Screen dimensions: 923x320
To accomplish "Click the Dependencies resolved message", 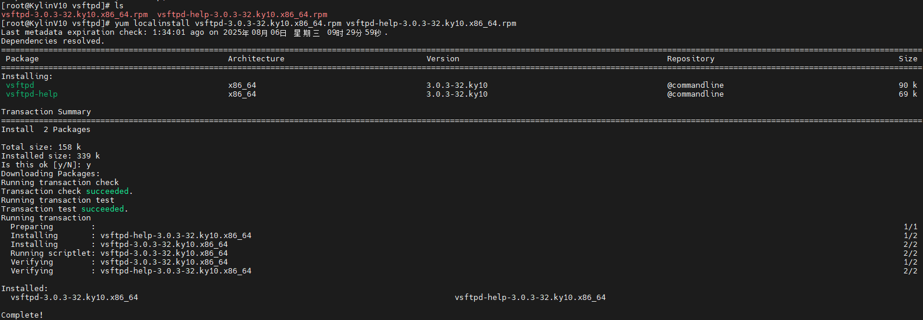I will pos(53,41).
